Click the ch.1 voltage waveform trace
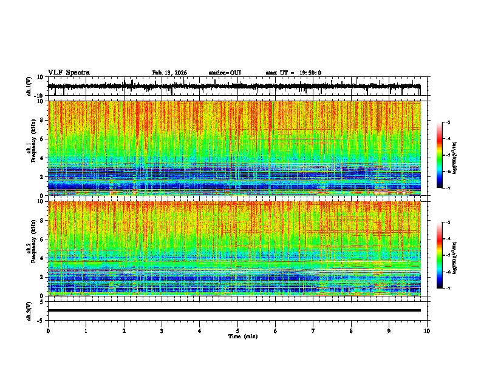Image resolution: width=481 pixels, height=371 pixels. point(234,86)
